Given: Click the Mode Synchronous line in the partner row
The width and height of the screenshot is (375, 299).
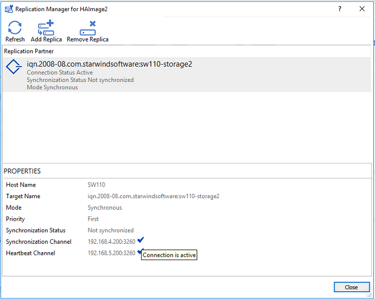Looking at the screenshot, I should click(52, 87).
